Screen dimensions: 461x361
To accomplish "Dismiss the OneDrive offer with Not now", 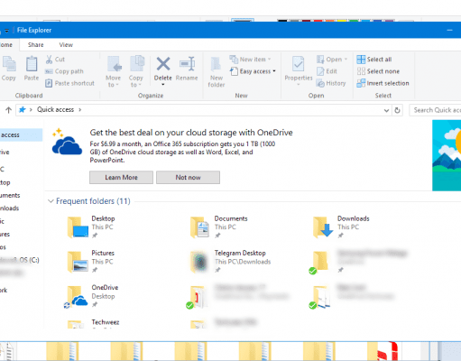I will (188, 178).
